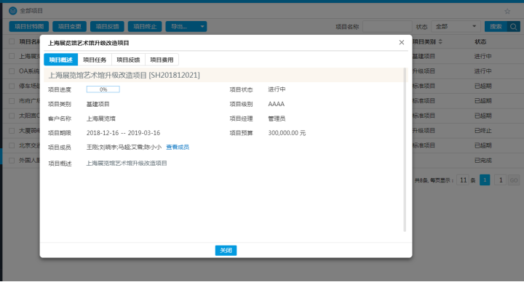524x282 pixels.
Task: Check the 大厦弱电 row checkbox
Action: point(12,131)
